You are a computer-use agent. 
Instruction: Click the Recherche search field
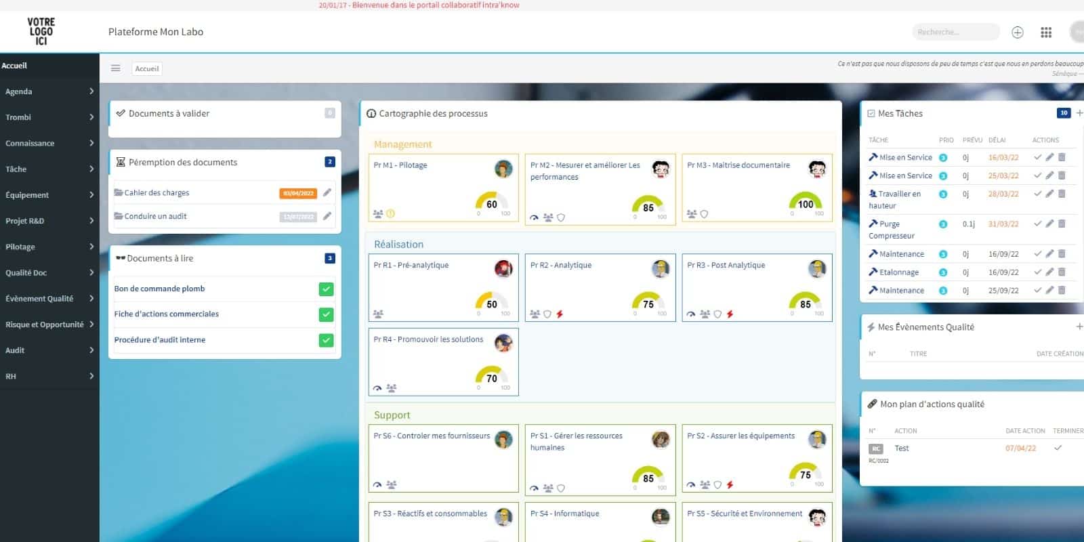click(954, 32)
